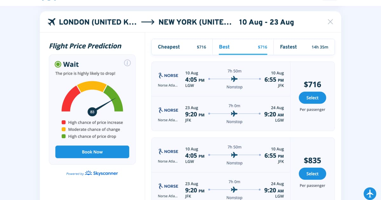This screenshot has height=200, width=381.
Task: Select the Best tab
Action: (243, 47)
